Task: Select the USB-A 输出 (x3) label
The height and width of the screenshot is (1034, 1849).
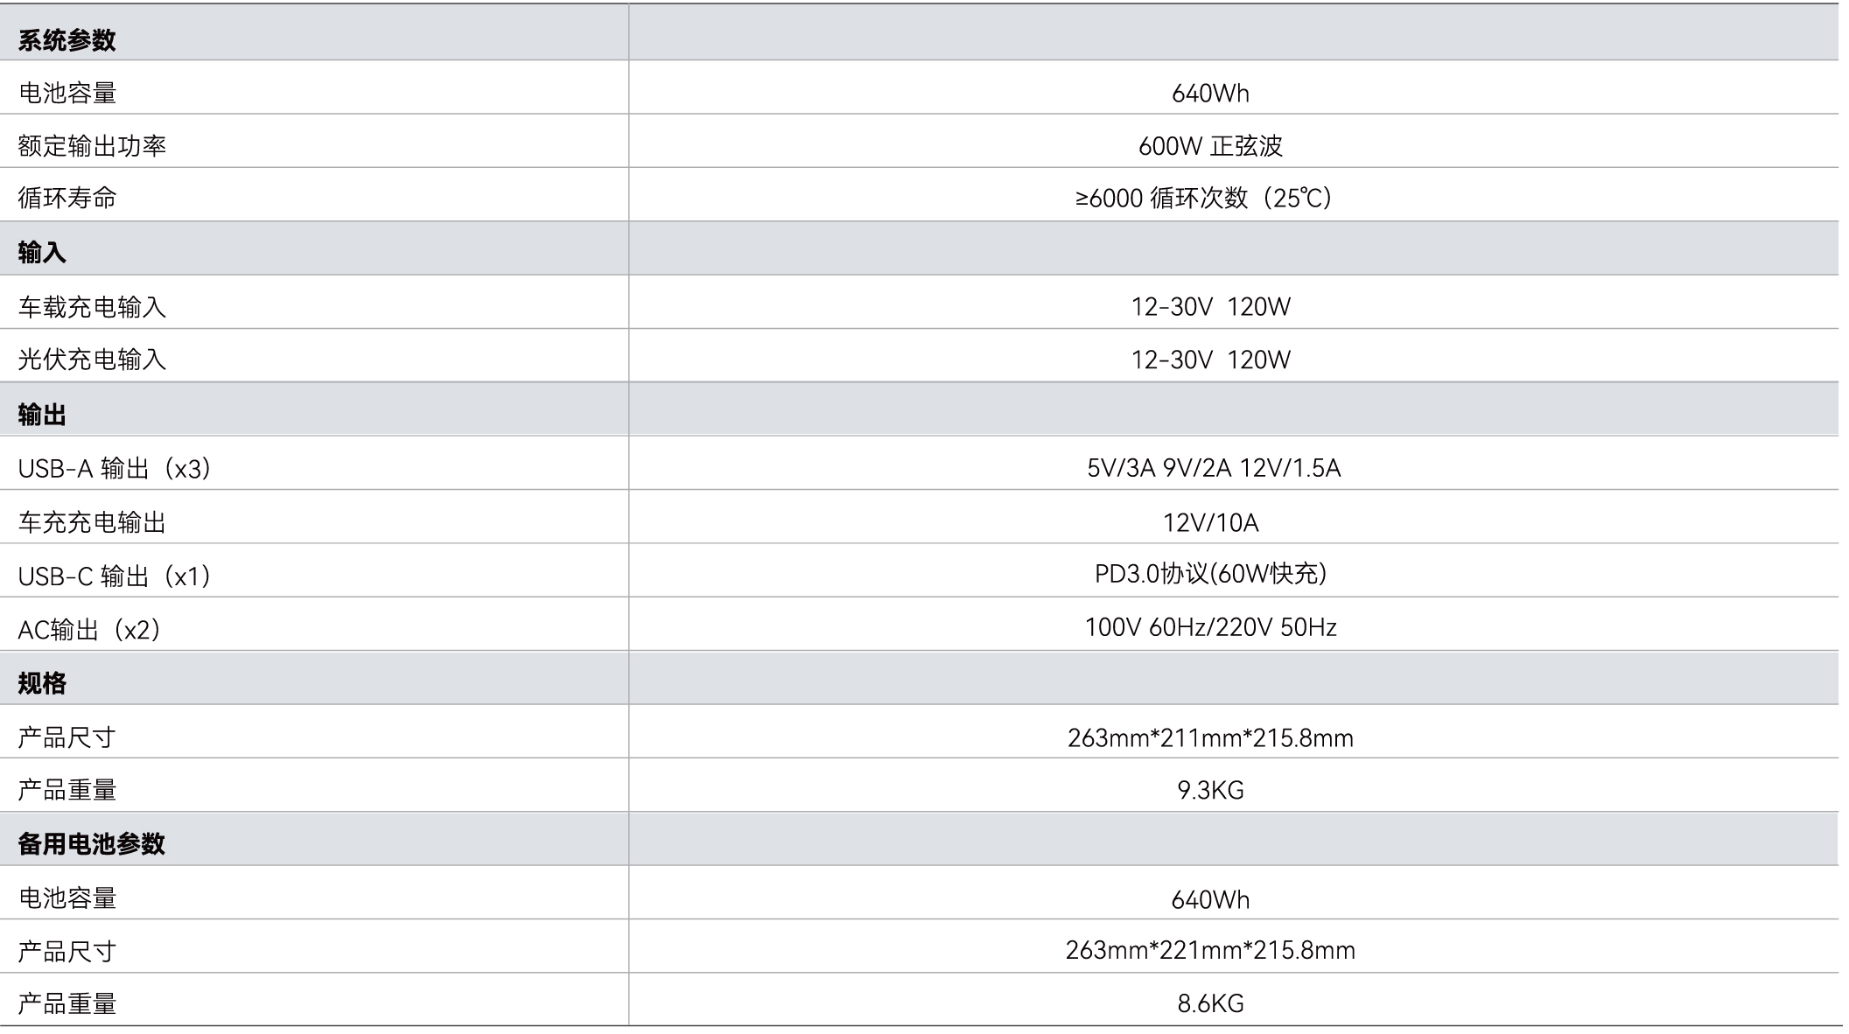Action: (115, 469)
